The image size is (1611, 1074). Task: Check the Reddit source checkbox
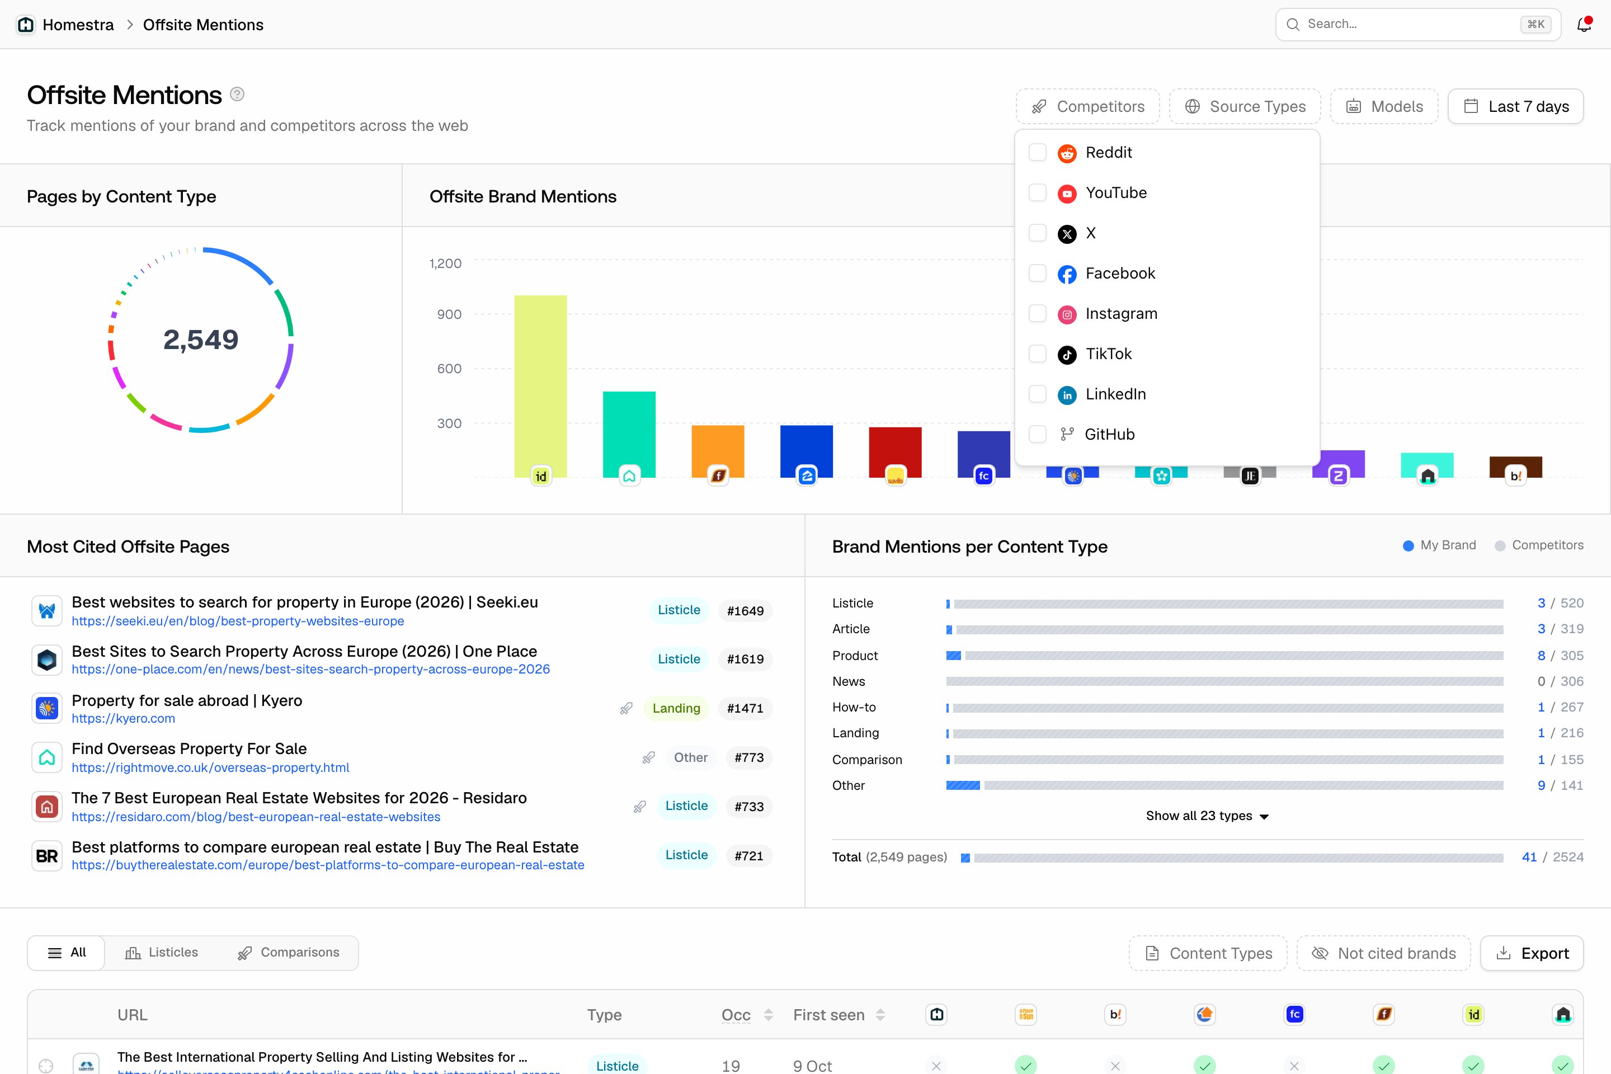click(1038, 152)
